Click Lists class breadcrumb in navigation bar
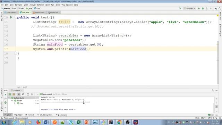The width and height of the screenshot is (222, 125). click(37, 8)
